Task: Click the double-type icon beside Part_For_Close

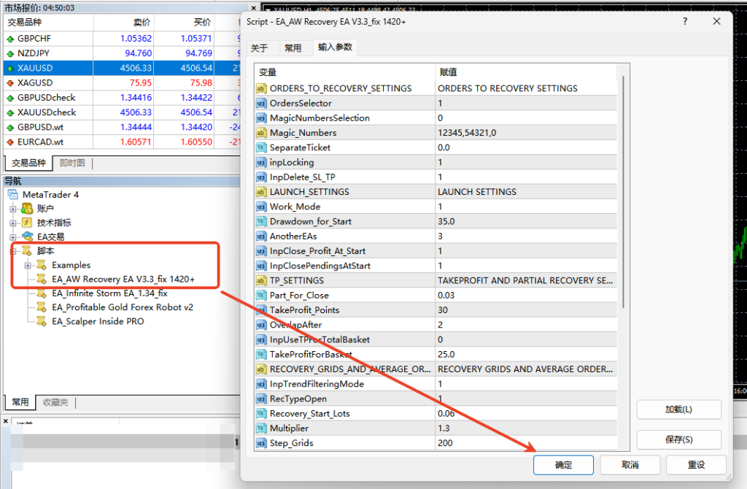Action: [261, 295]
